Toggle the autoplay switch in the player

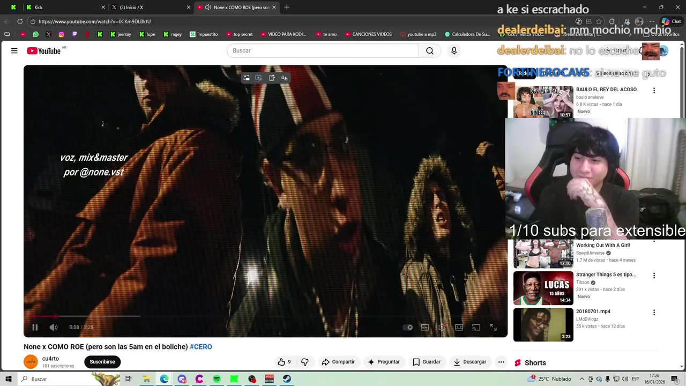pos(408,327)
